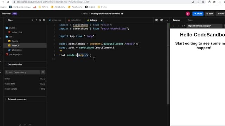
Task: Click the preview forward arrow
Action: [x=178, y=26]
